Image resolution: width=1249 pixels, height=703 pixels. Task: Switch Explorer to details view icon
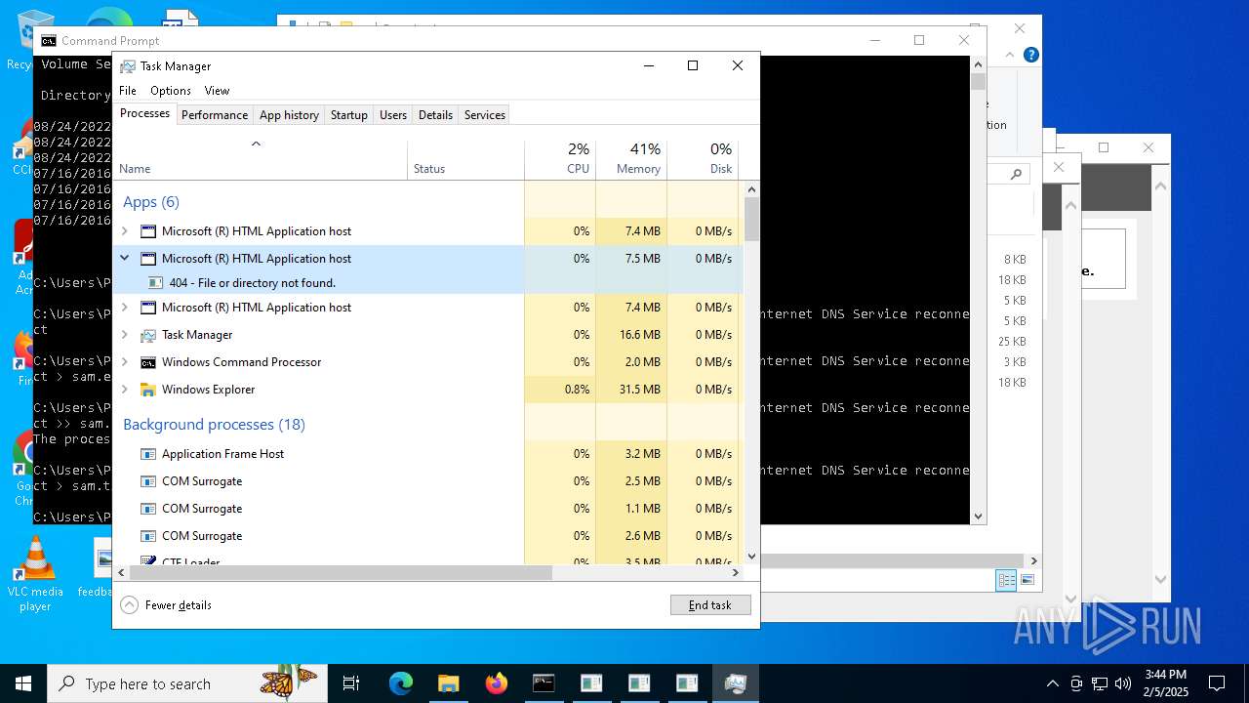(x=1006, y=580)
